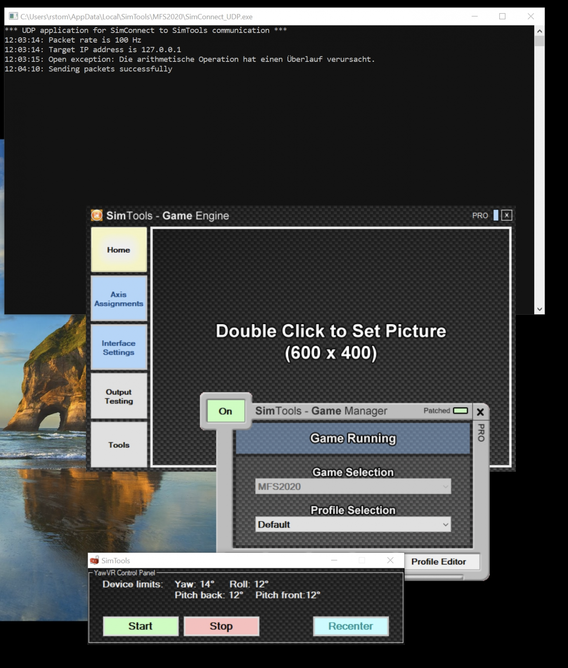
Task: Click Stop in YawVR Control Panel
Action: pos(221,626)
